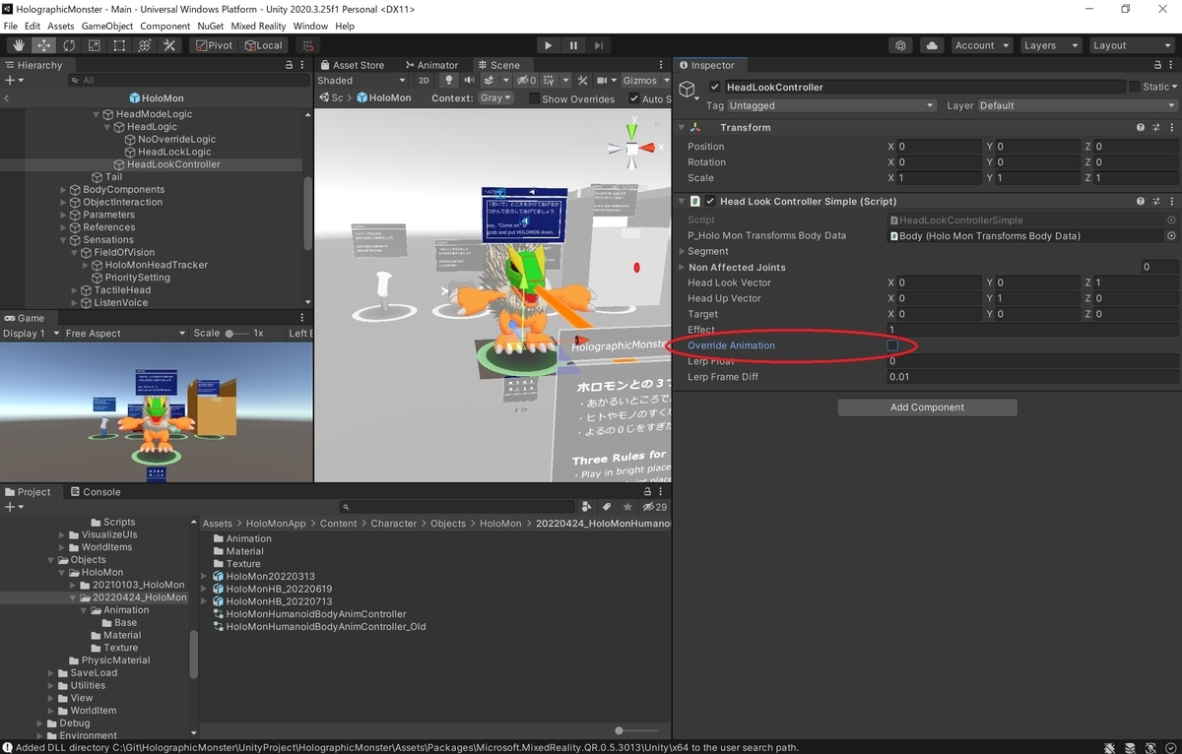Click the grid snapping icon in toolbar
1182x754 pixels.
point(308,45)
